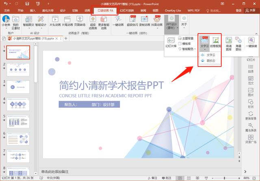Click zoom in plus button
The height and width of the screenshot is (181, 260).
pos(239,178)
